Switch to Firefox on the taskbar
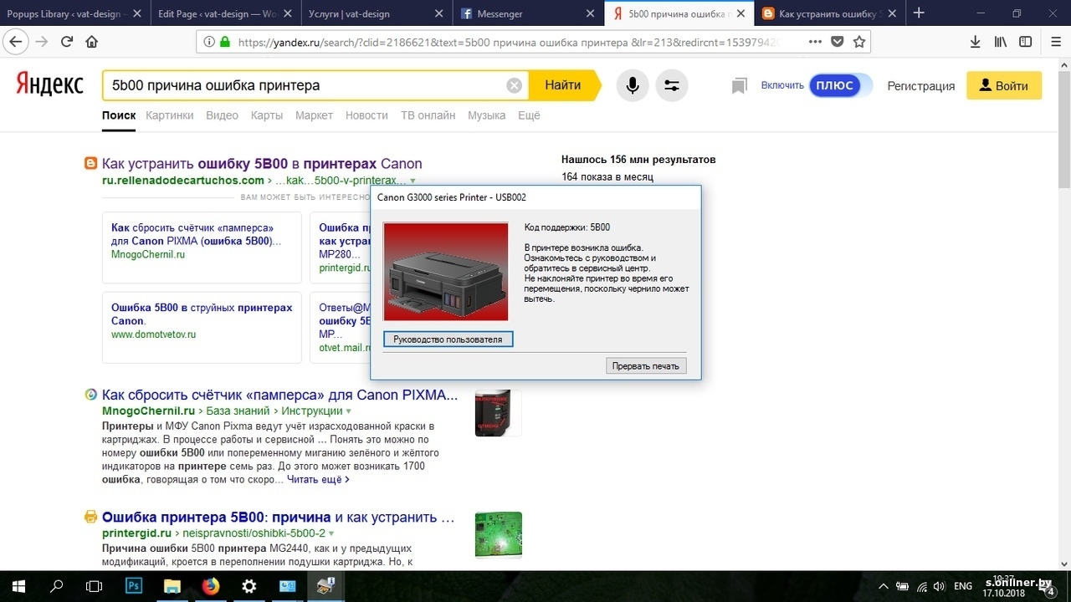This screenshot has height=602, width=1071. [x=211, y=586]
